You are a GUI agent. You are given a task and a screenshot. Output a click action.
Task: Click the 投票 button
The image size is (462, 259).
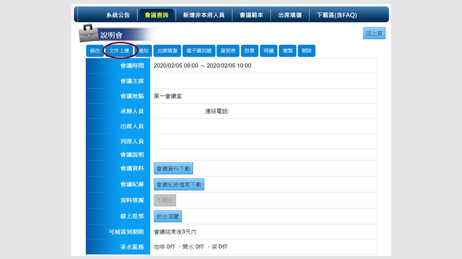[x=250, y=51]
